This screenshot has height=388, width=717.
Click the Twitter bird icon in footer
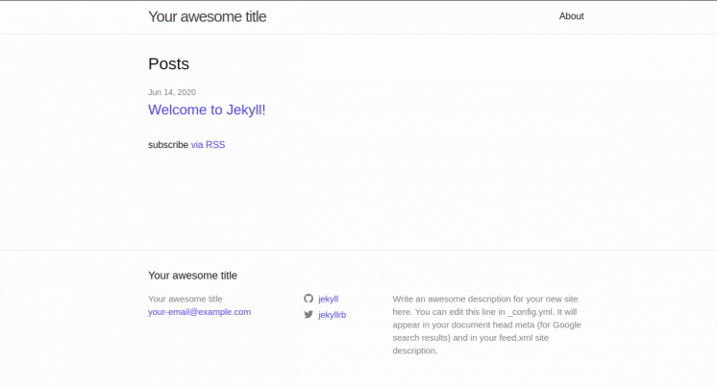(309, 314)
